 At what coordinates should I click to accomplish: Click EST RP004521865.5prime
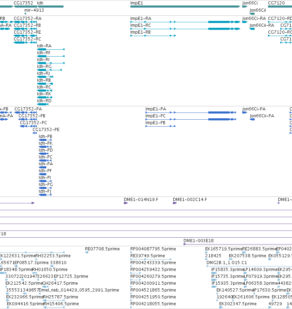pyautogui.click(x=153, y=290)
